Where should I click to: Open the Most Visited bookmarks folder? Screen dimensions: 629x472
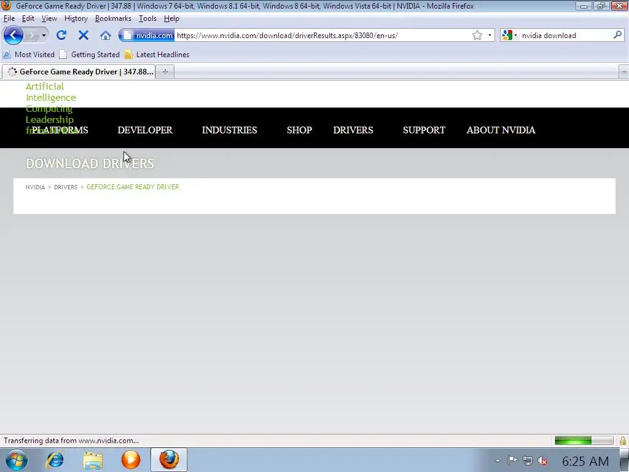[28, 55]
